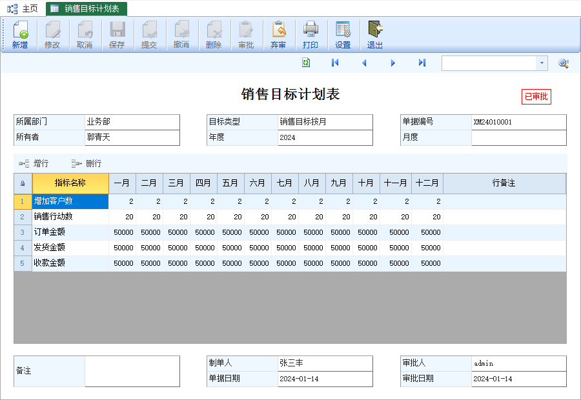Click the 年度 field showing 2024
Image resolution: width=581 pixels, height=400 pixels.
click(325, 137)
